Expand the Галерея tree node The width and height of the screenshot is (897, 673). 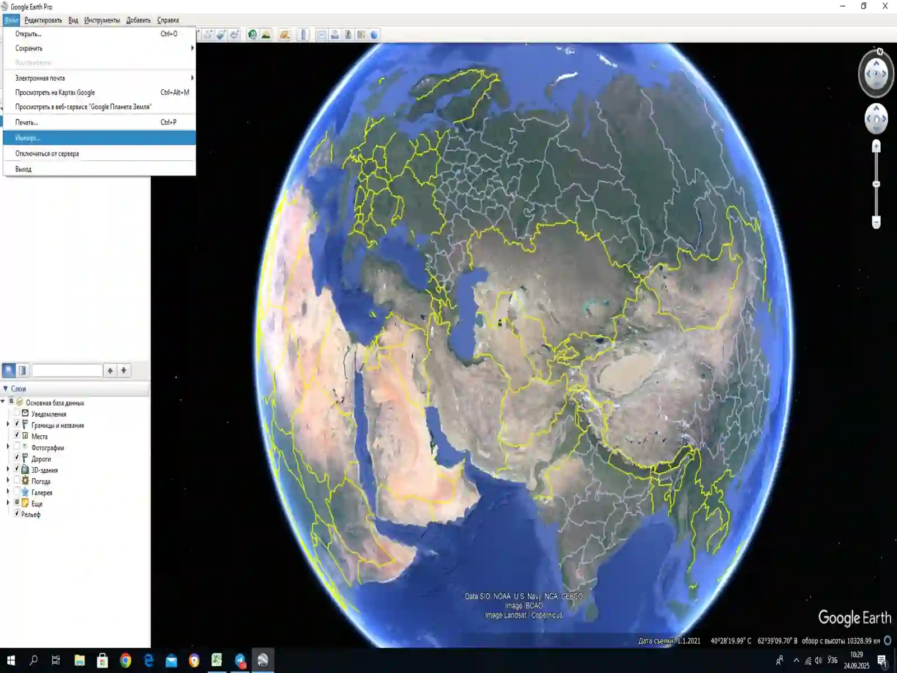tap(8, 491)
